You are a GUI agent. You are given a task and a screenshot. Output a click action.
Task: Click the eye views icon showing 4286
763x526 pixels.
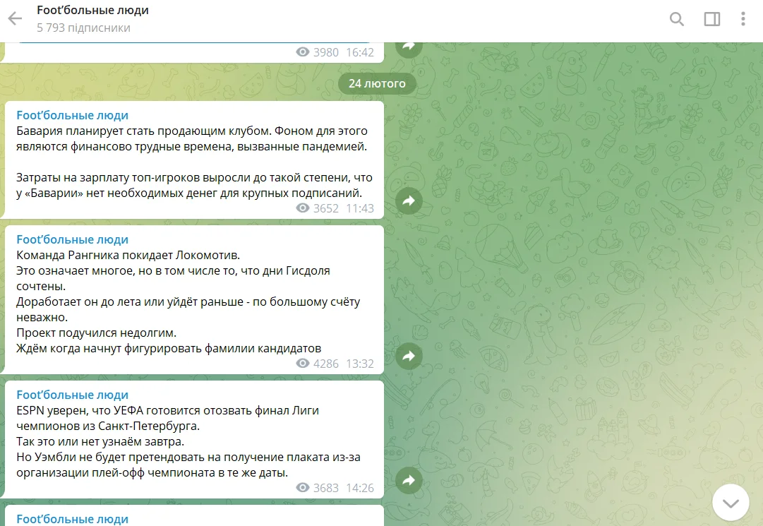pyautogui.click(x=303, y=364)
